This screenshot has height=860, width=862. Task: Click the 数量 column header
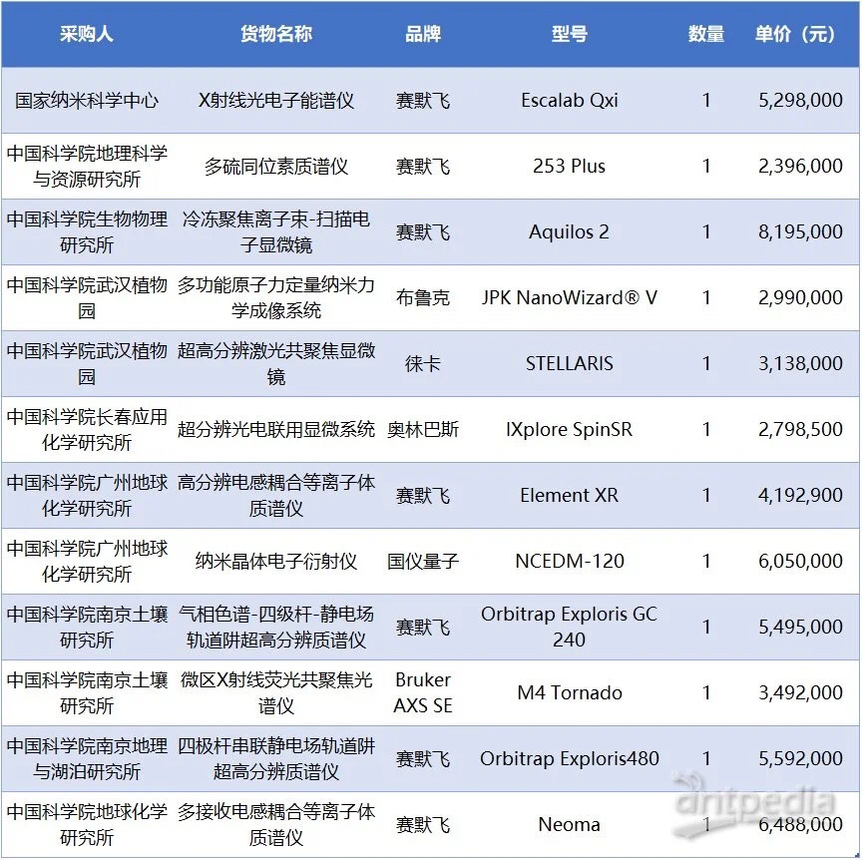[x=706, y=34]
